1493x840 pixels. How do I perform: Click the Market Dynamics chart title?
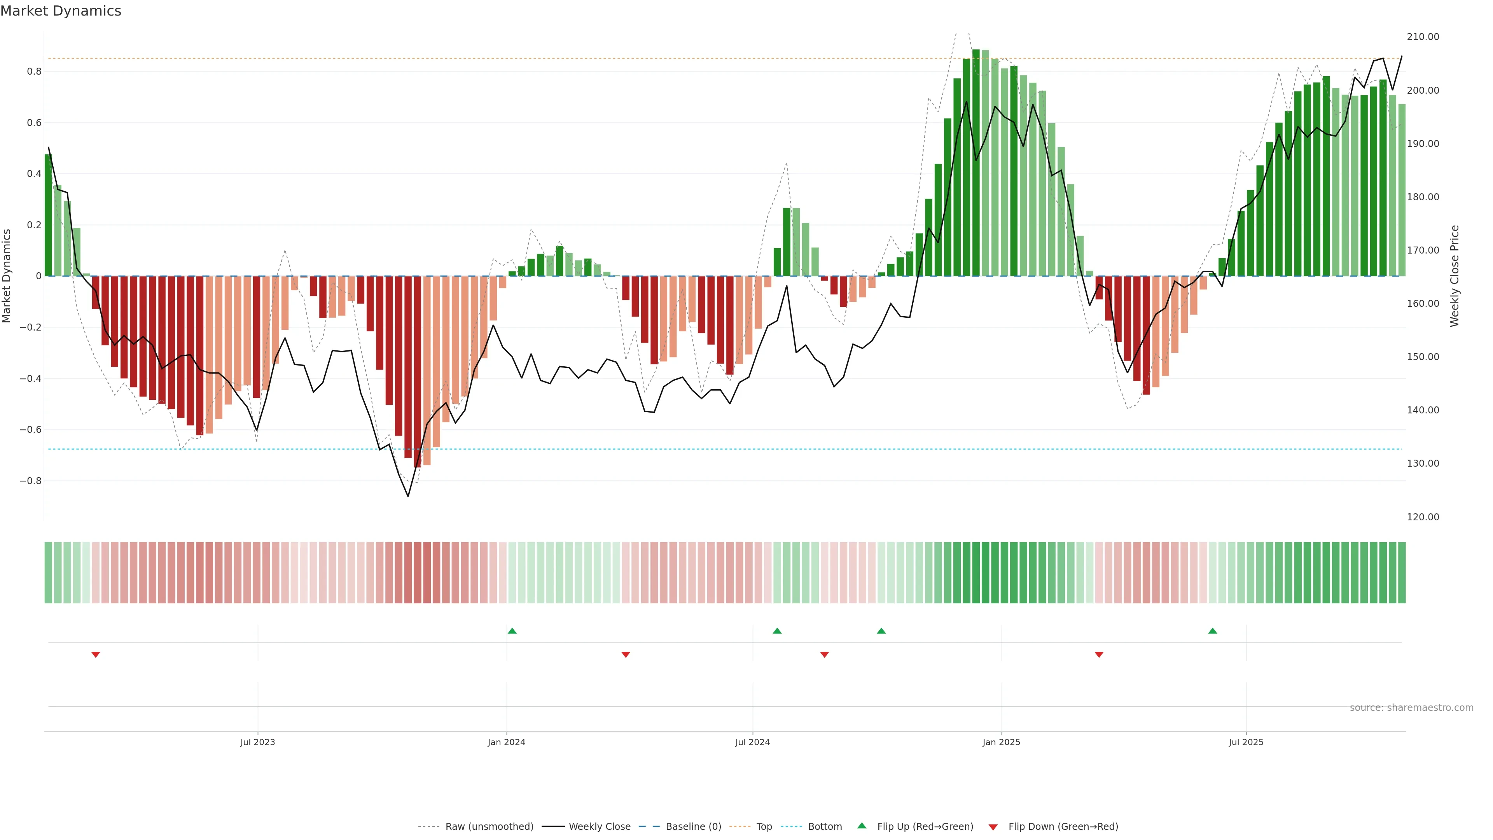click(x=61, y=11)
